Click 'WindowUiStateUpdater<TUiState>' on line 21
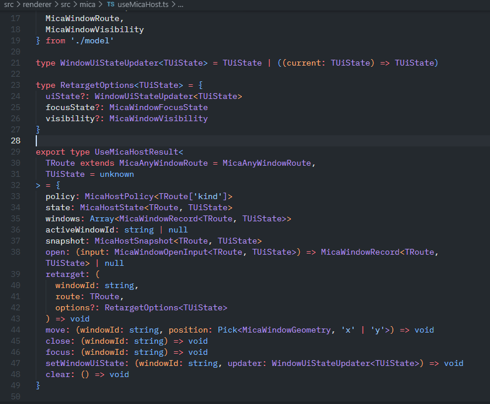 click(x=133, y=63)
